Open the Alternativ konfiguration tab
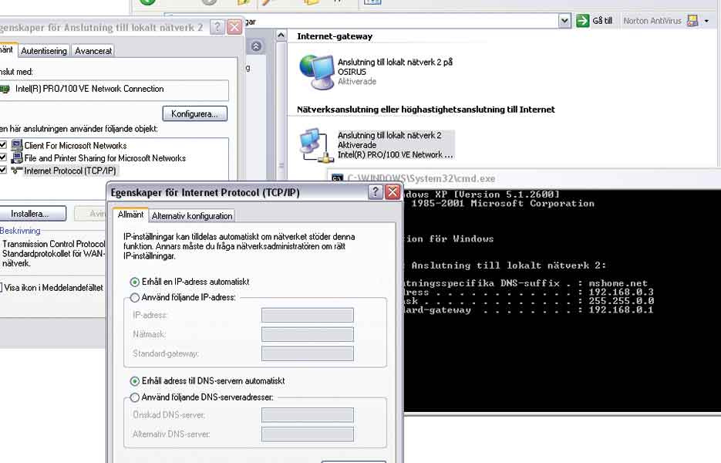The width and height of the screenshot is (721, 463). (192, 216)
